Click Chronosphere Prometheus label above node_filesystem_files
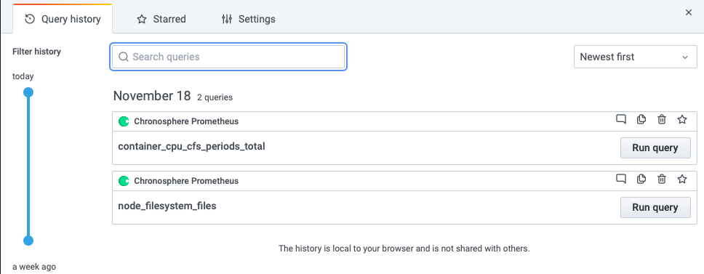The image size is (704, 274). click(186, 181)
